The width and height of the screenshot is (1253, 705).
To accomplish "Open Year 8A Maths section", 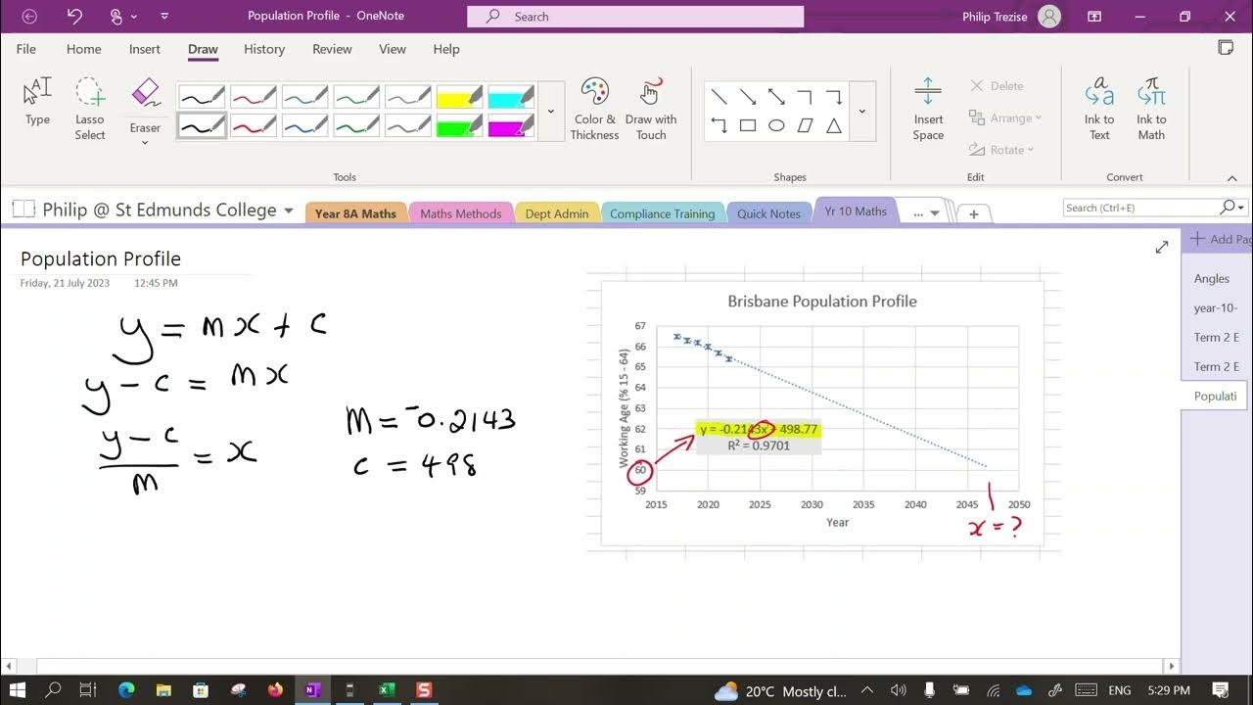I will pos(355,213).
